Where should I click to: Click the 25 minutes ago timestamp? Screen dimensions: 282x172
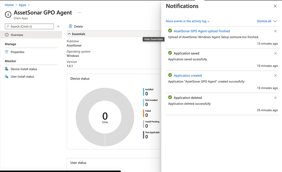(x=267, y=110)
